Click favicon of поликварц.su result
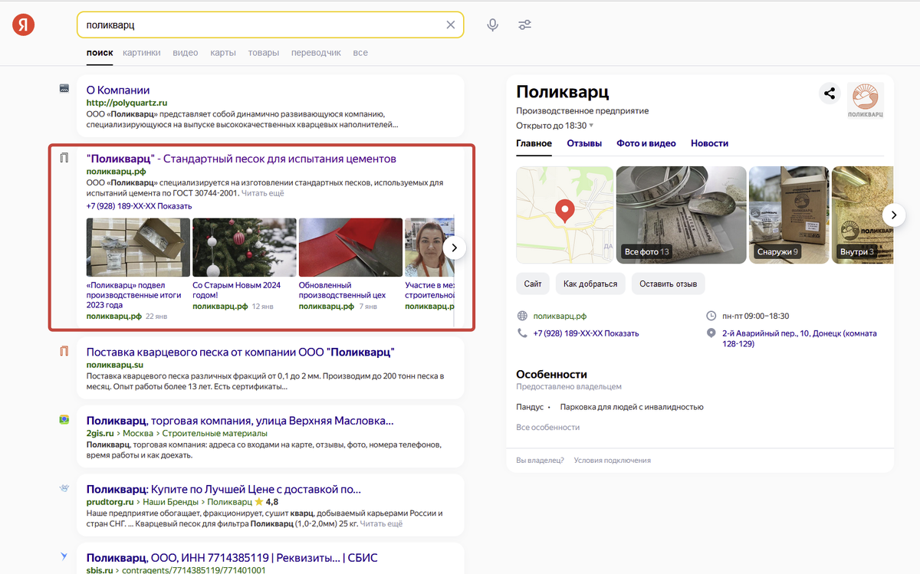 (x=64, y=351)
